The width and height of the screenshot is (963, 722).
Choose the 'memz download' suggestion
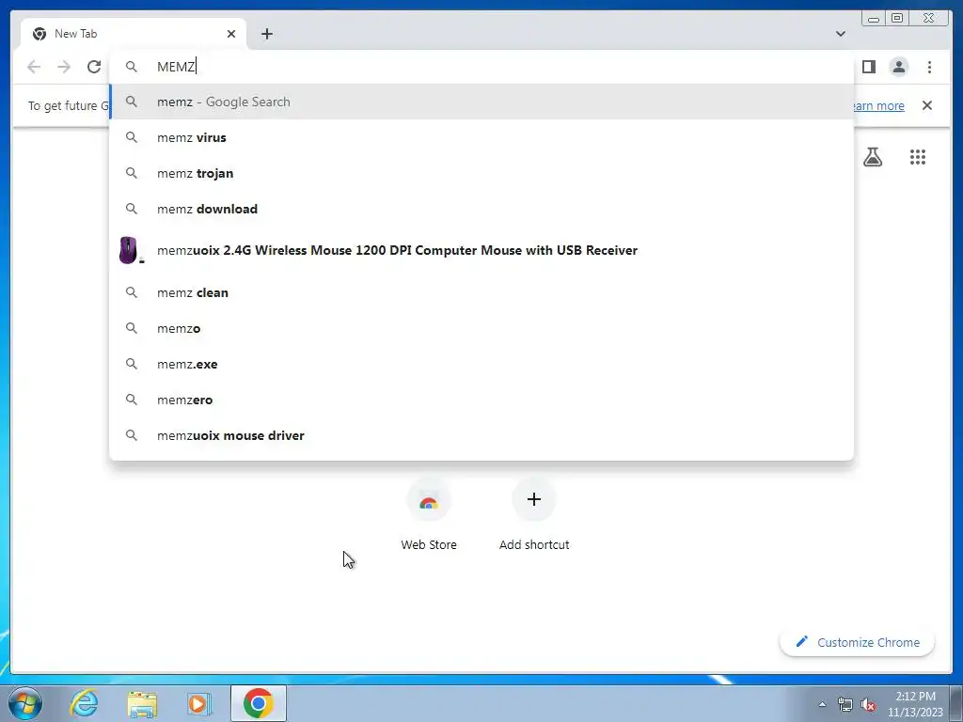pos(481,209)
